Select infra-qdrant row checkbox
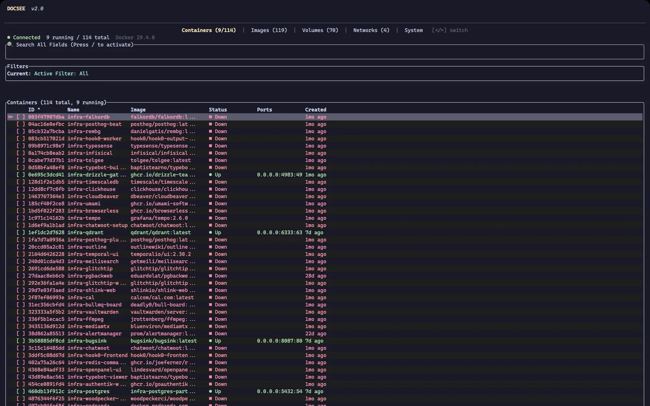 coord(21,233)
